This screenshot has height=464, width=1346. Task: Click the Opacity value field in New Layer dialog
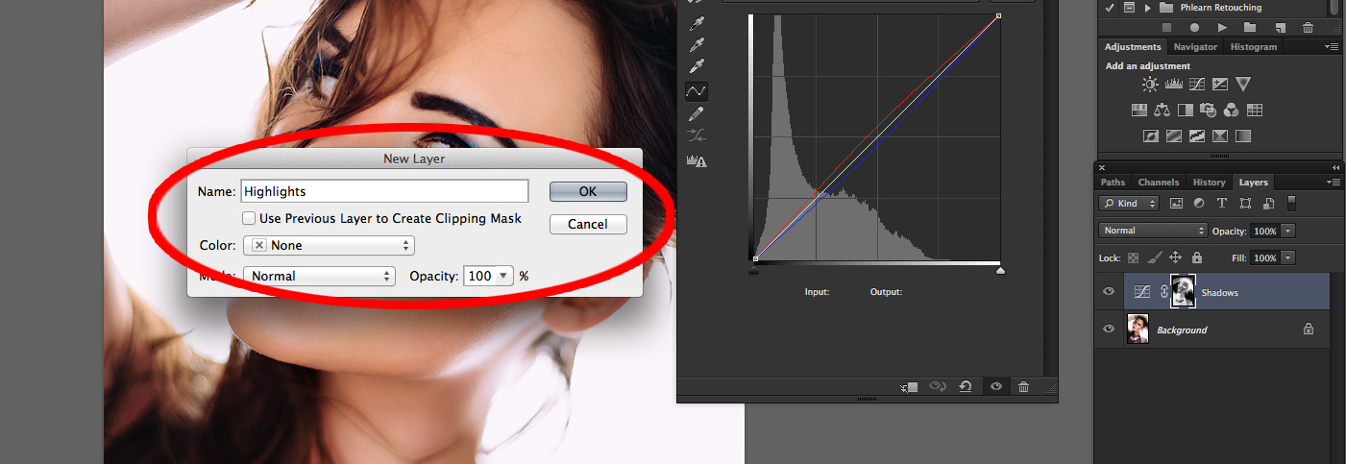479,276
